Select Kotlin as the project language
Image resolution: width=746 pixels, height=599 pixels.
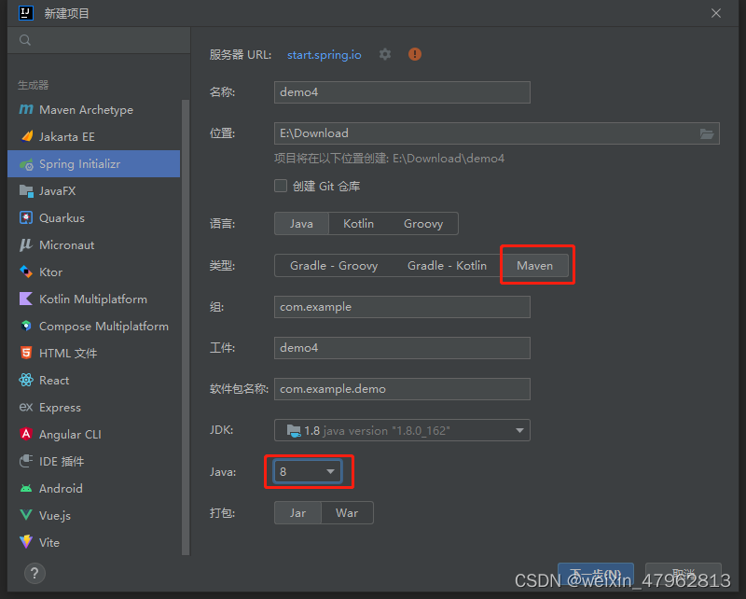tap(358, 224)
